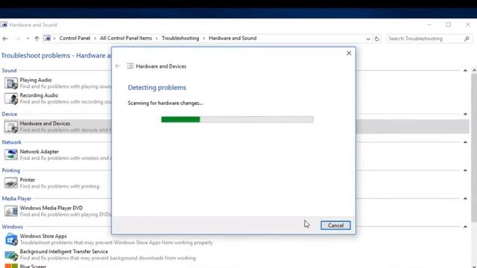Screen dimensions: 477x268
Task: Click the Hardware and Sound window icon
Action: point(4,25)
